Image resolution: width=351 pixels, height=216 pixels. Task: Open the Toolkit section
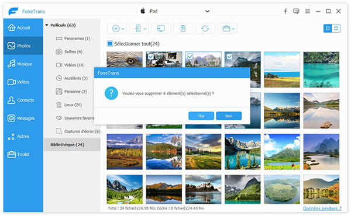23,154
